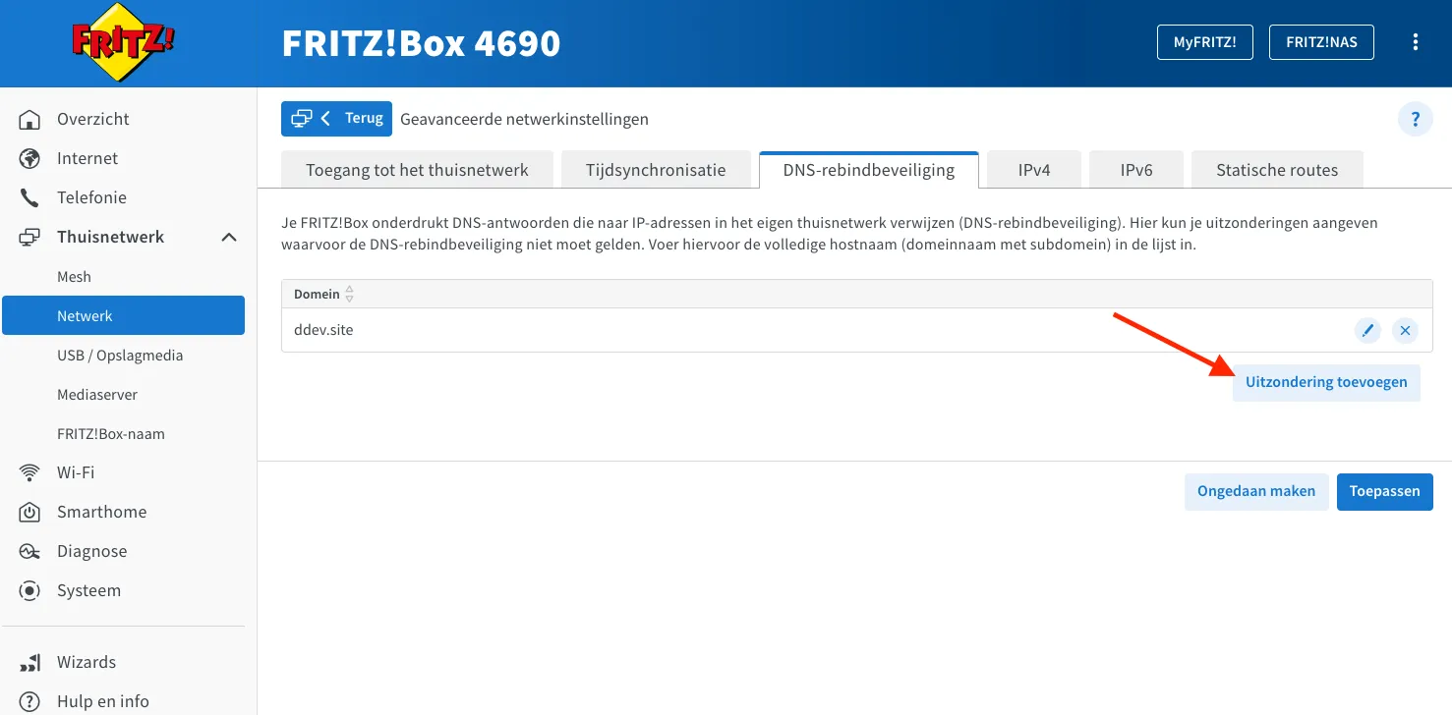
Task: Go back with the Terug button
Action: [x=336, y=119]
